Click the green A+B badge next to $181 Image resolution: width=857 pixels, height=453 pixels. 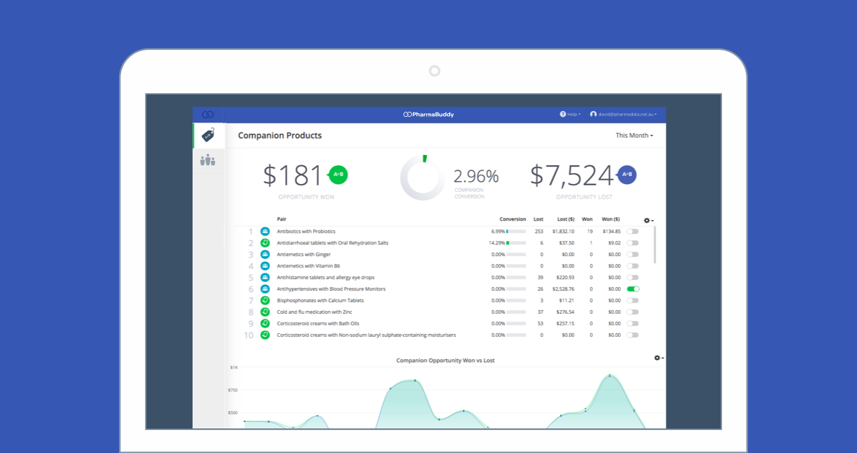(x=338, y=175)
